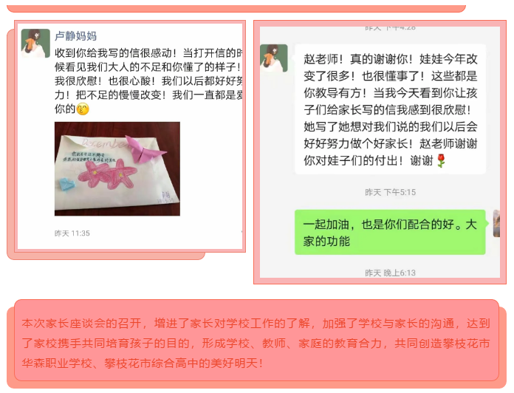The image size is (514, 393).
Task: Click the summary paragraph starting 本次家长座谈会
Action: tap(256, 344)
